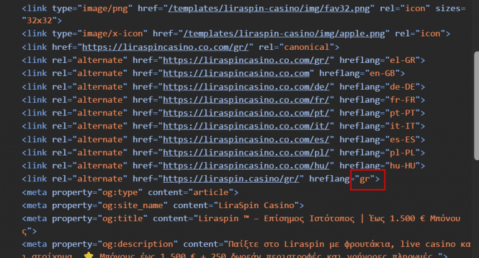The width and height of the screenshot is (479, 258).
Task: Open the liraspin.casino/gr/ link
Action: point(231,179)
